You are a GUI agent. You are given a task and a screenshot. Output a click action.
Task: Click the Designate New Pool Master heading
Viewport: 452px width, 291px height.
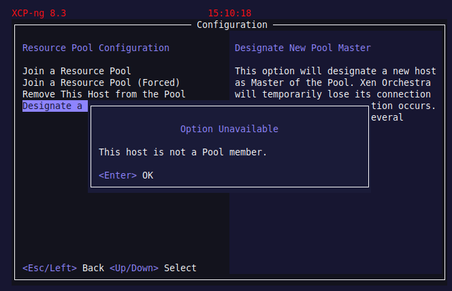(x=303, y=48)
